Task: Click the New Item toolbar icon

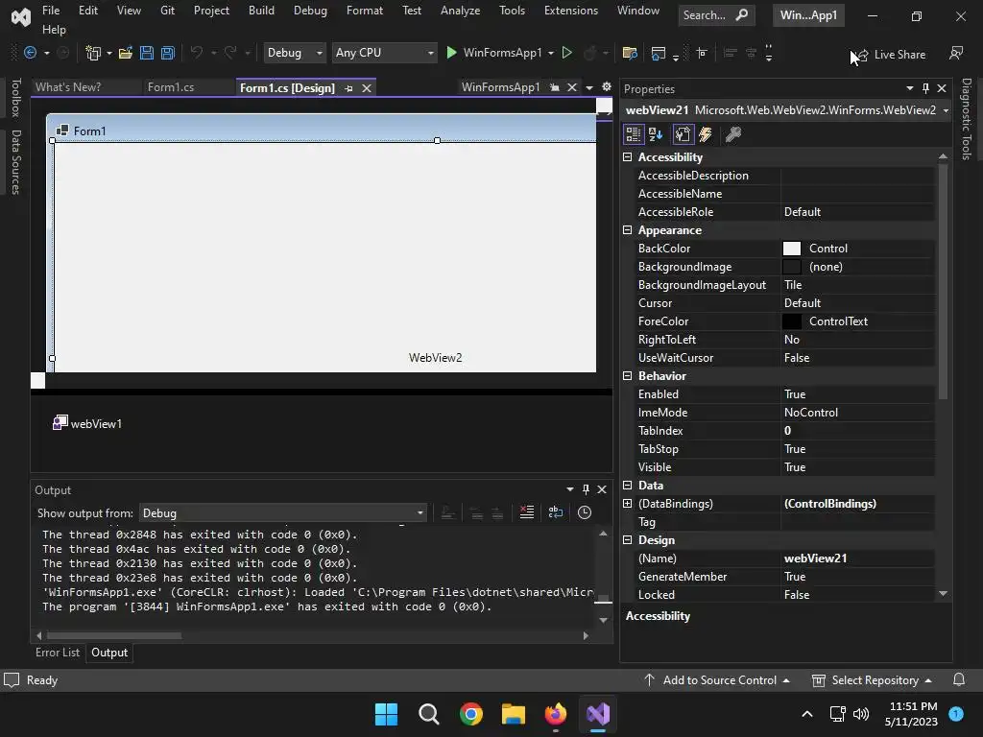Action: click(x=93, y=54)
